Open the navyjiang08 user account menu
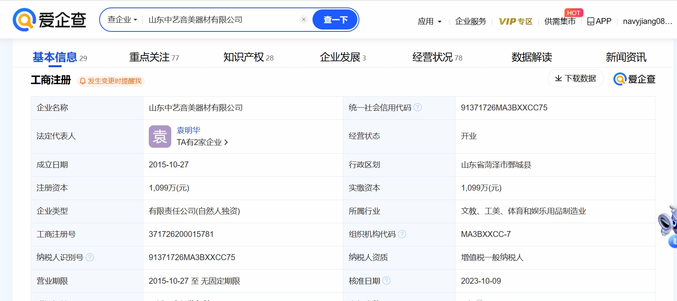 pyautogui.click(x=647, y=21)
